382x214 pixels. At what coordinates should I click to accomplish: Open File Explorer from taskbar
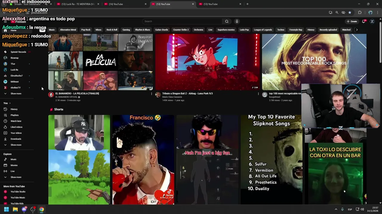15,210
